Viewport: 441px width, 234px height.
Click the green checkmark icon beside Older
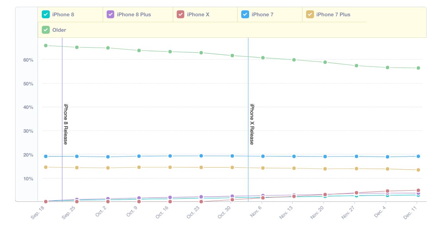[x=45, y=29]
